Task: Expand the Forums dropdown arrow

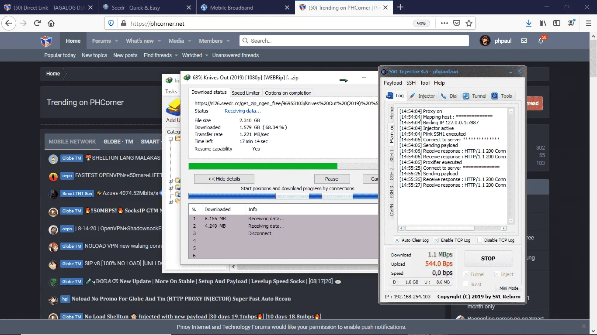Action: coord(118,41)
